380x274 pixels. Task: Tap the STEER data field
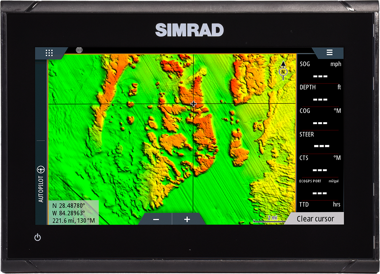320,141
